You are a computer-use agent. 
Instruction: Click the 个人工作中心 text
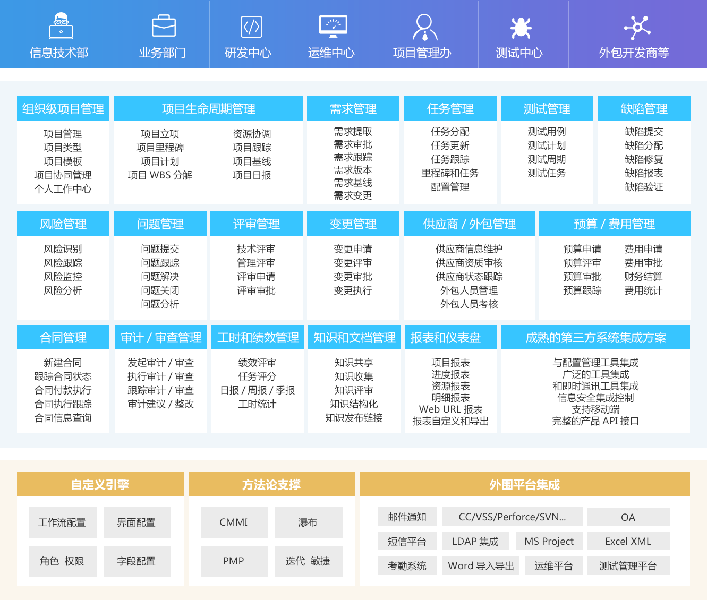[63, 189]
